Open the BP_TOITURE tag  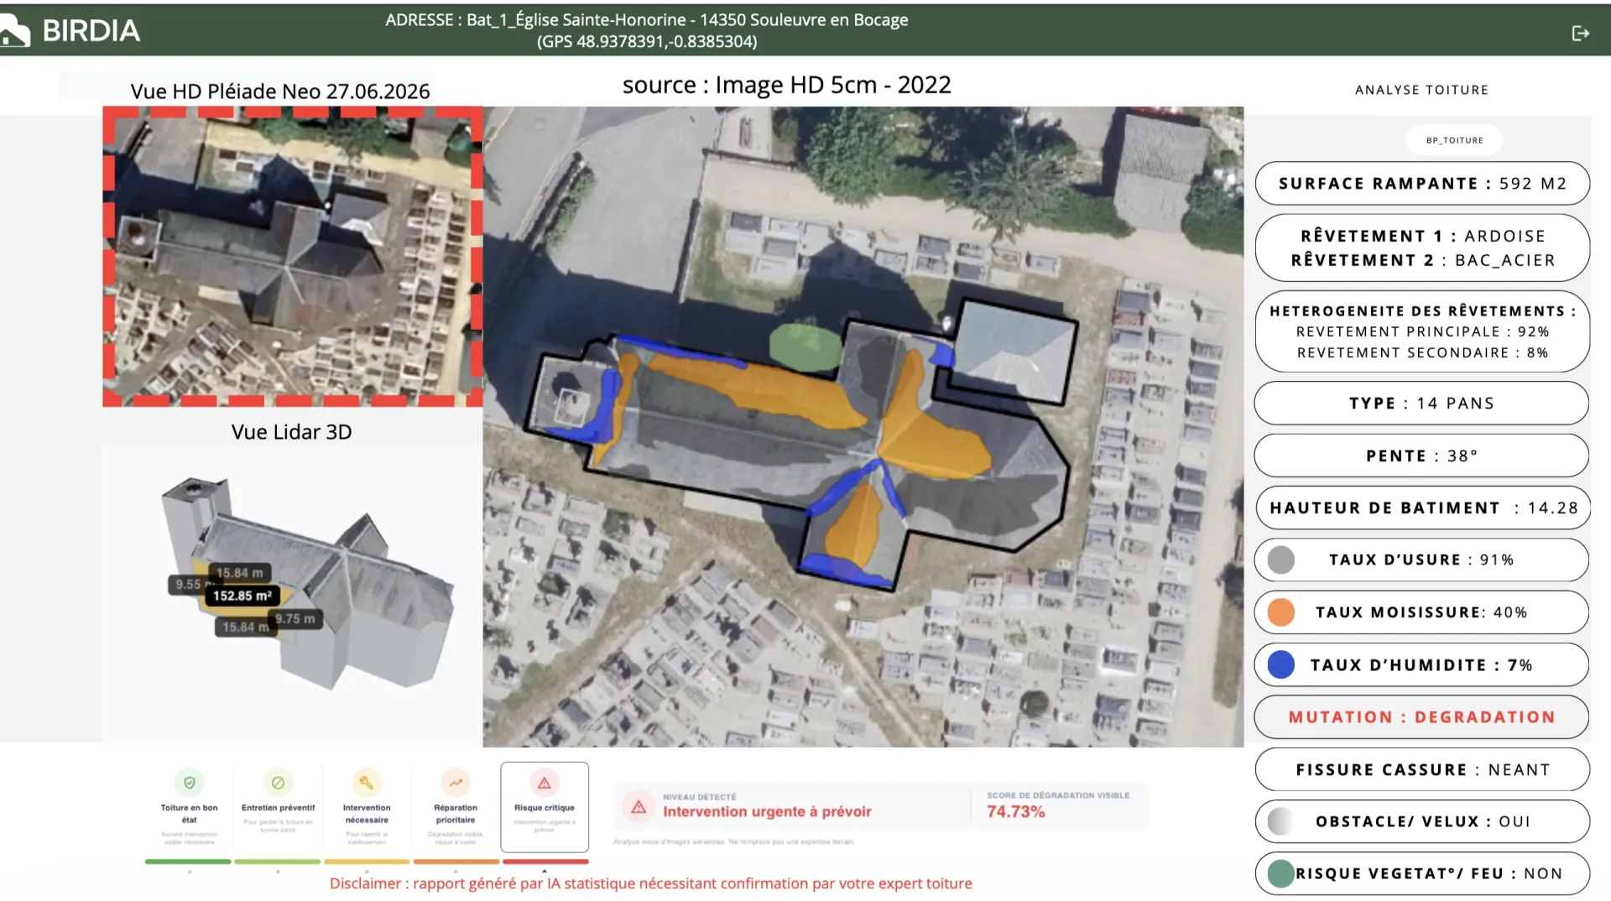pyautogui.click(x=1454, y=140)
